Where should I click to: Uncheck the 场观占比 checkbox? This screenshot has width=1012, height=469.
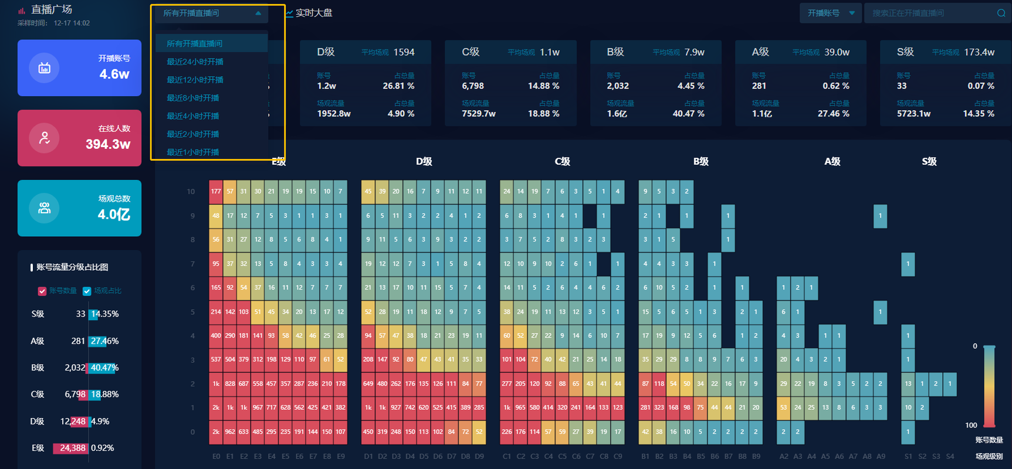point(87,291)
